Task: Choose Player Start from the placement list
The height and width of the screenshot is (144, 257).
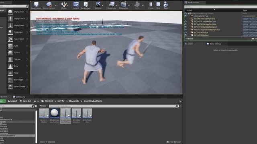Action: coord(18,39)
